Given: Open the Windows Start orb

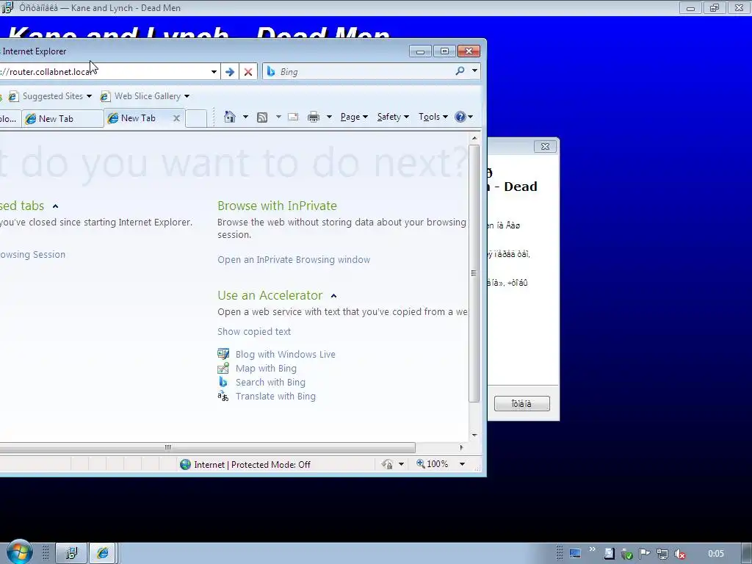Looking at the screenshot, I should (19, 552).
